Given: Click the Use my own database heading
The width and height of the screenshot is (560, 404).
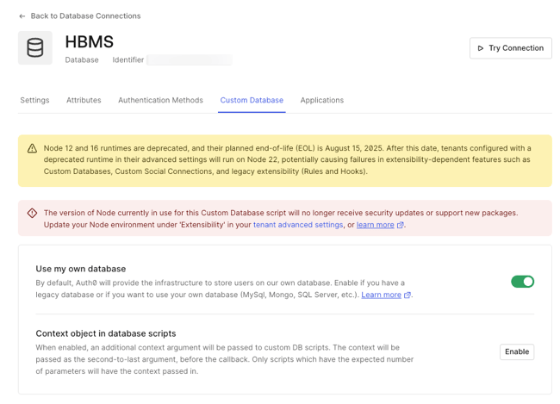Looking at the screenshot, I should tap(81, 269).
